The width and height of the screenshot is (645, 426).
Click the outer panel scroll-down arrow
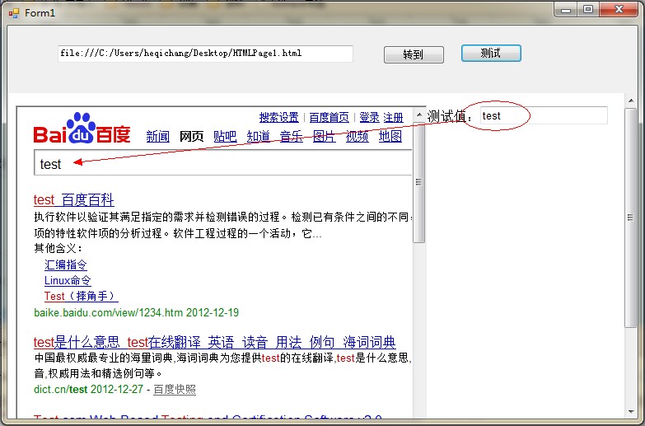pos(631,412)
